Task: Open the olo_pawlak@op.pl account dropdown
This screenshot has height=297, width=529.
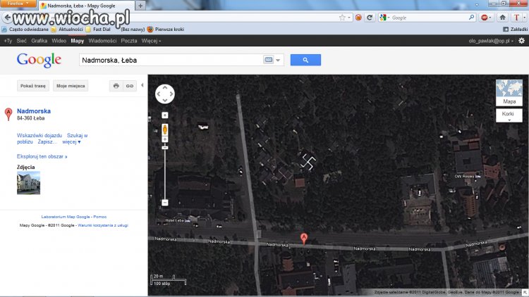Action: [x=491, y=41]
